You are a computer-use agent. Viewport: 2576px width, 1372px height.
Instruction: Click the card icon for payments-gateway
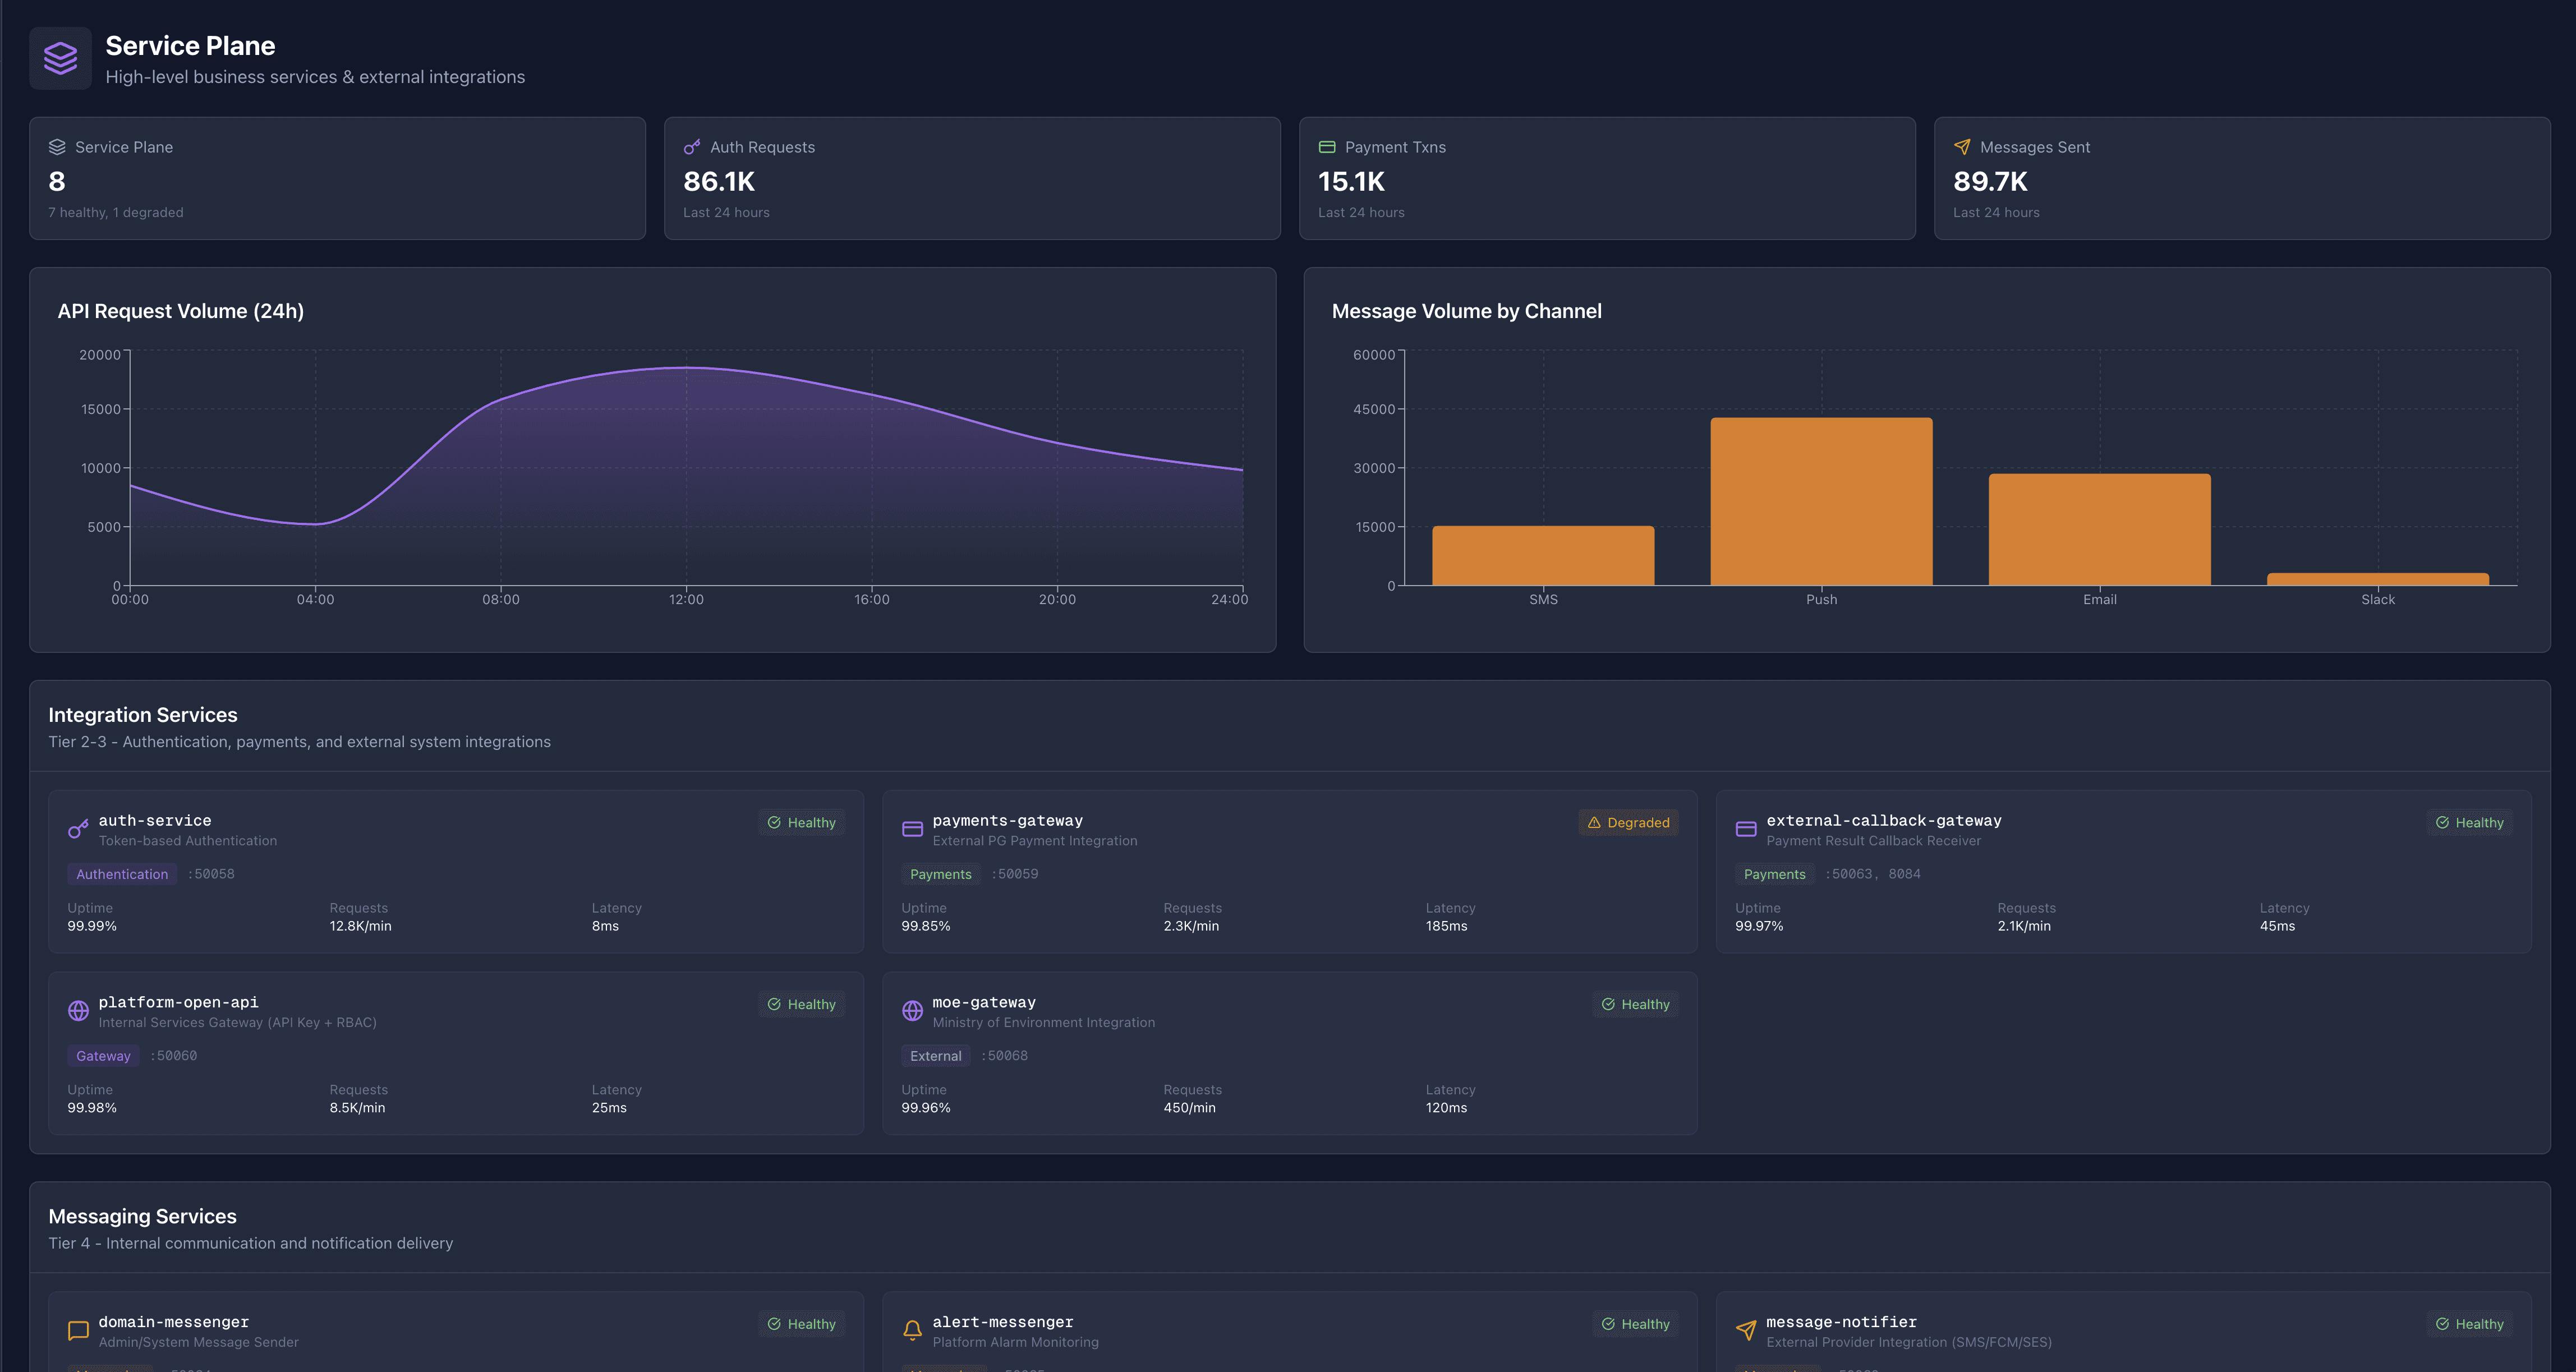click(x=912, y=830)
